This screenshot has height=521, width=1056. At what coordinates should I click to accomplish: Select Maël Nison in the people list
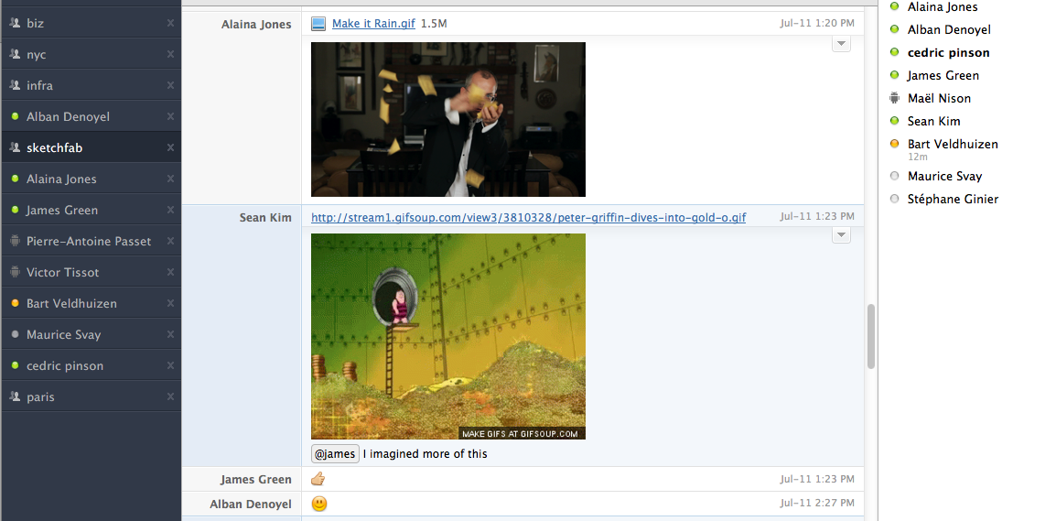939,98
